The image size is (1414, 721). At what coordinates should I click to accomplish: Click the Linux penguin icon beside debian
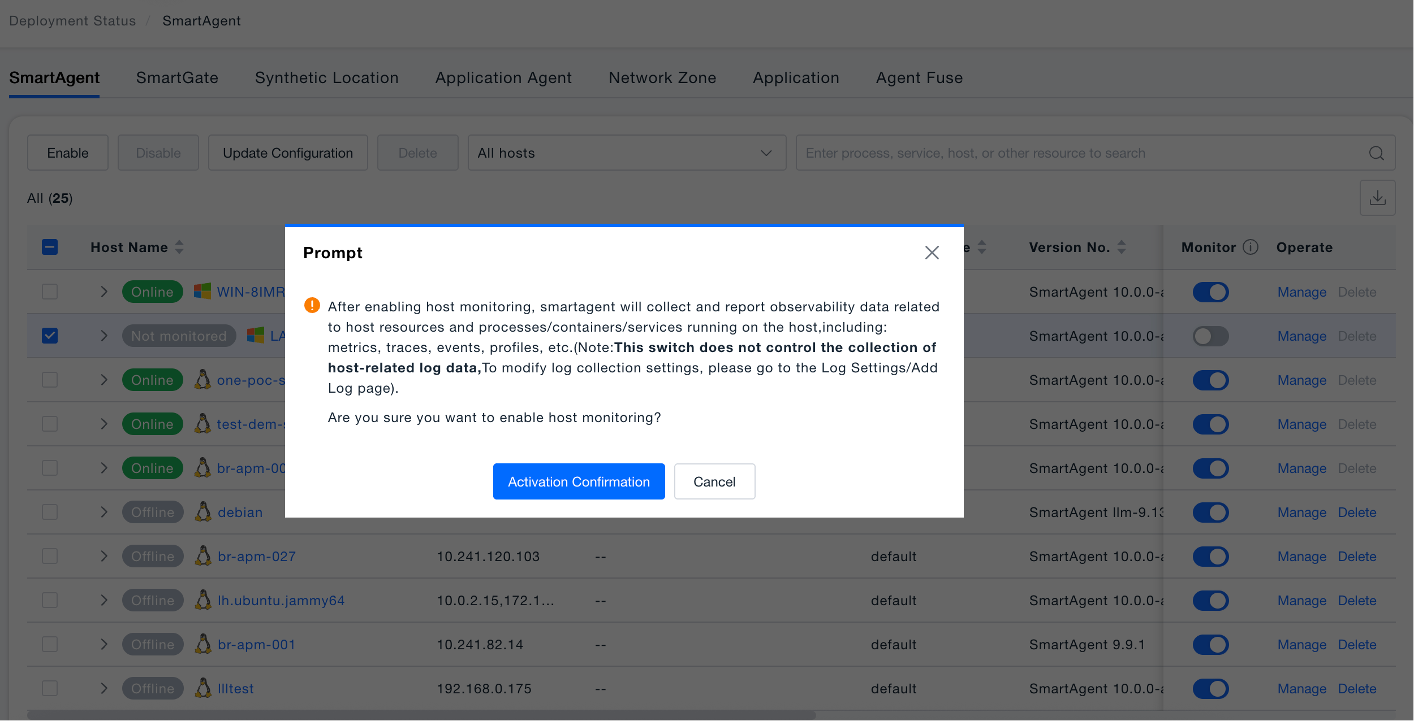point(203,512)
